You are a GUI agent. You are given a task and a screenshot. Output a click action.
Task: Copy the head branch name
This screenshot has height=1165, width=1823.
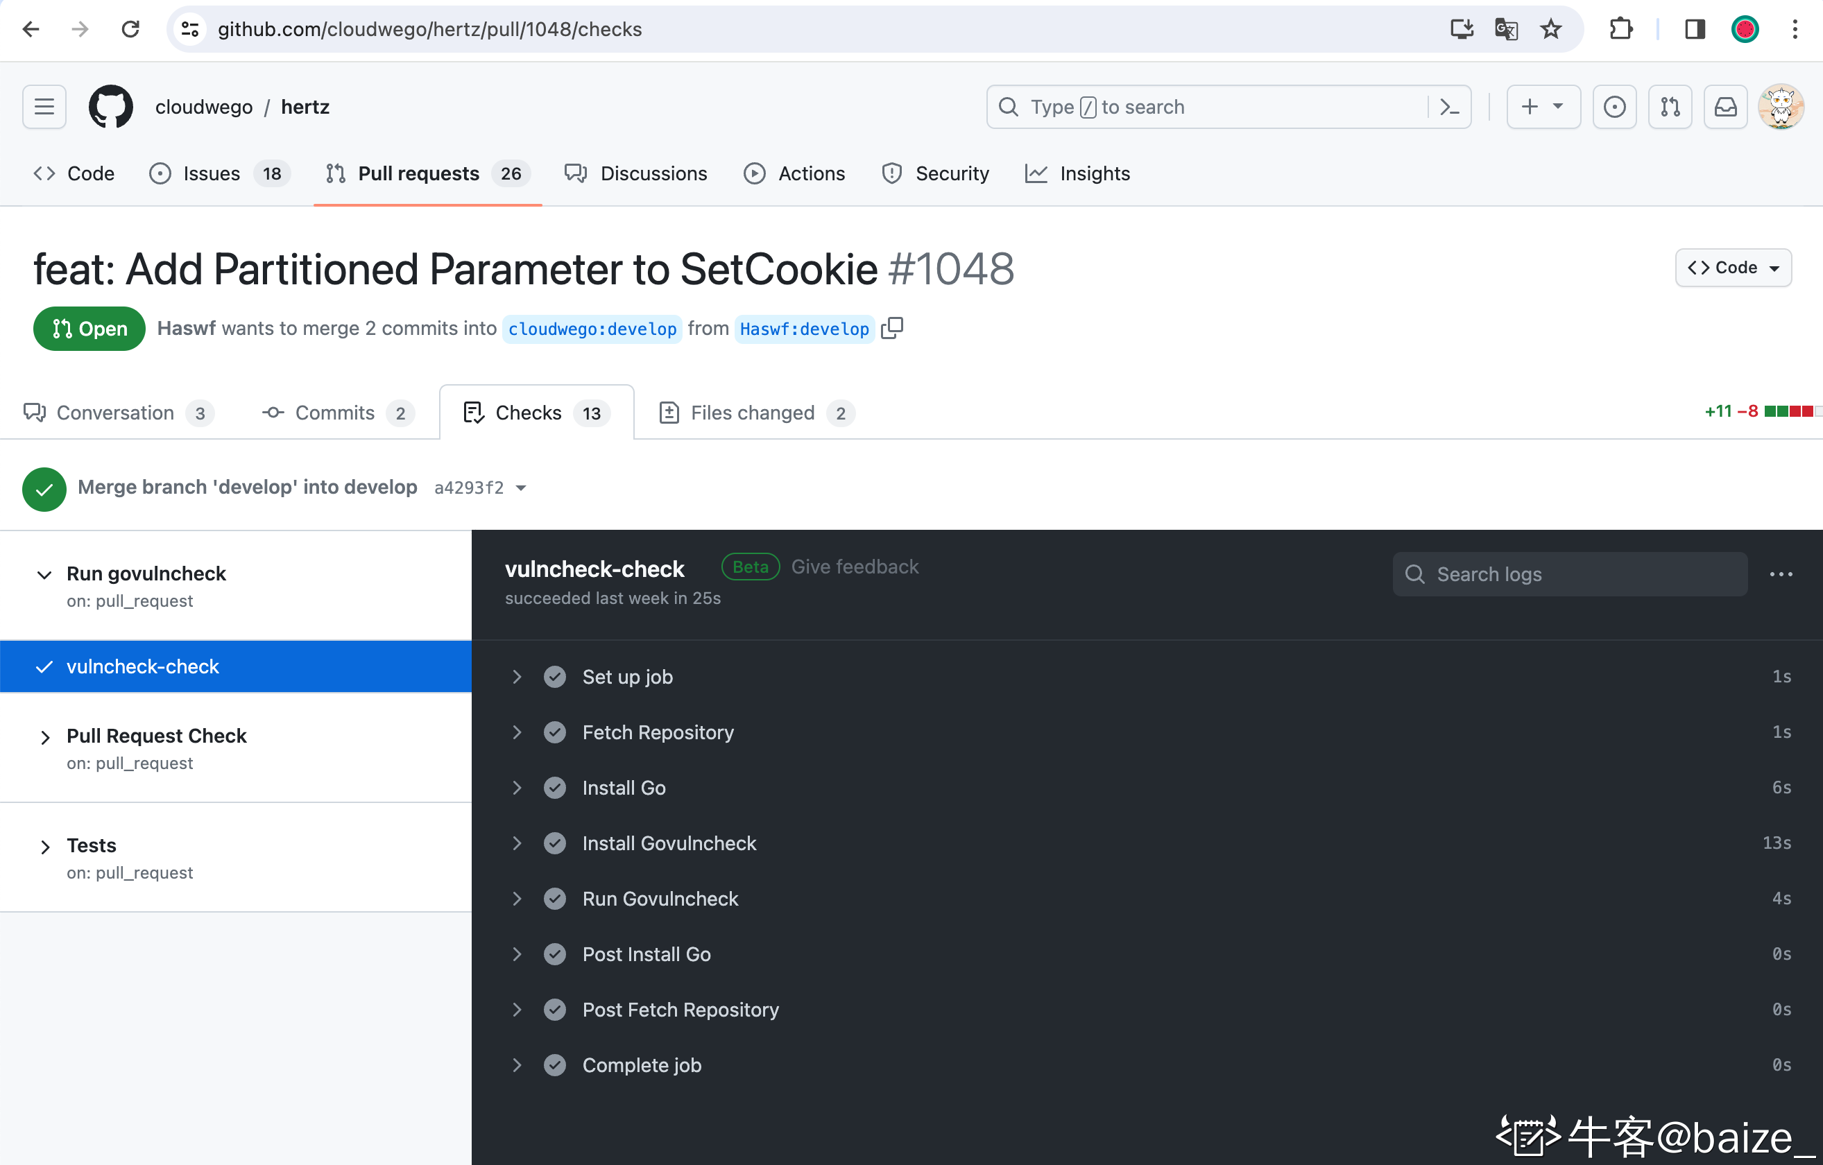[x=893, y=328]
